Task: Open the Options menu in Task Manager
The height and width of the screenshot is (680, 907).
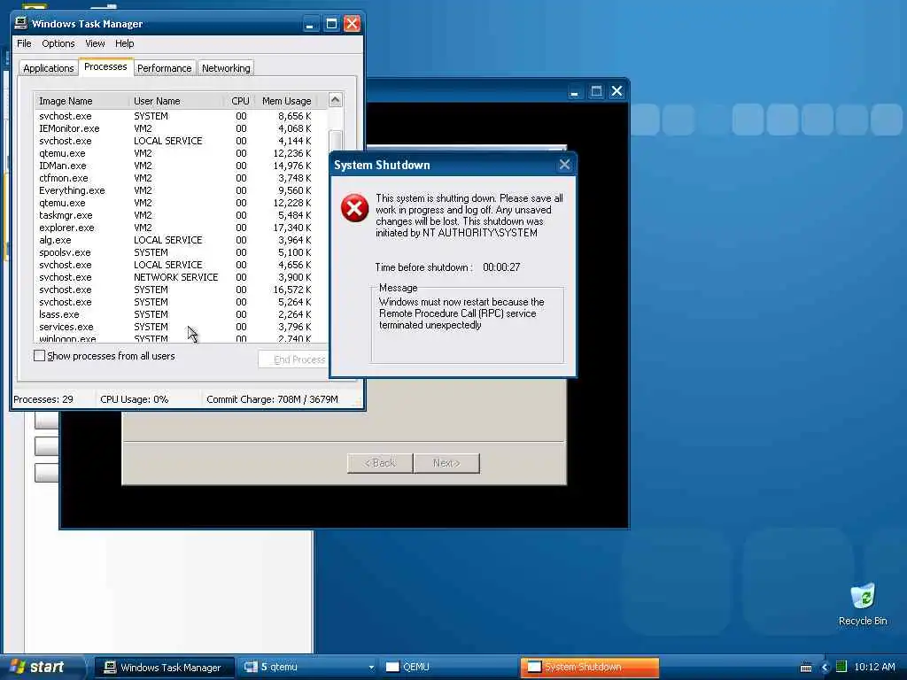Action: (x=58, y=43)
